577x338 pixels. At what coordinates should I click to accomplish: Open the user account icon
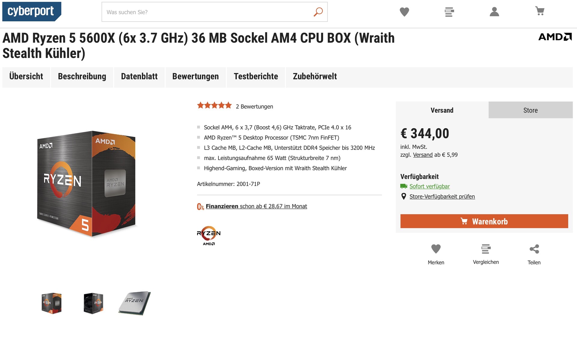(x=494, y=12)
